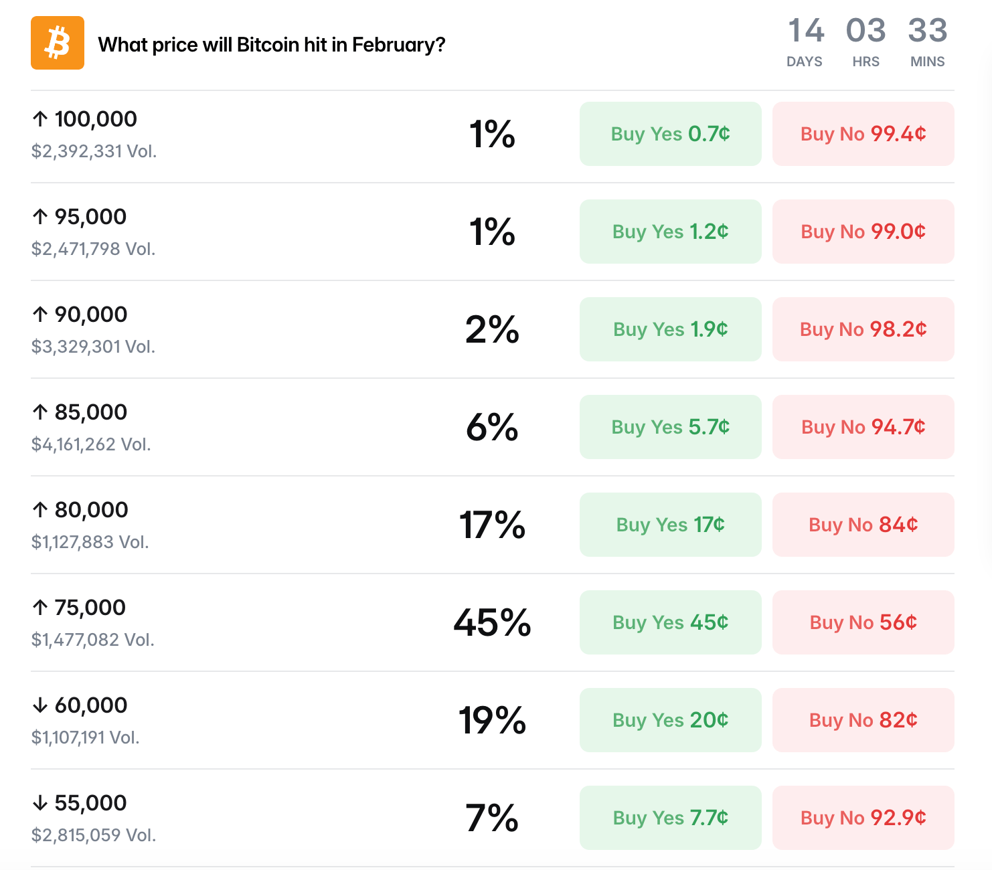Buy No at 94.7¢ for 85,000
The image size is (992, 870).
(863, 427)
